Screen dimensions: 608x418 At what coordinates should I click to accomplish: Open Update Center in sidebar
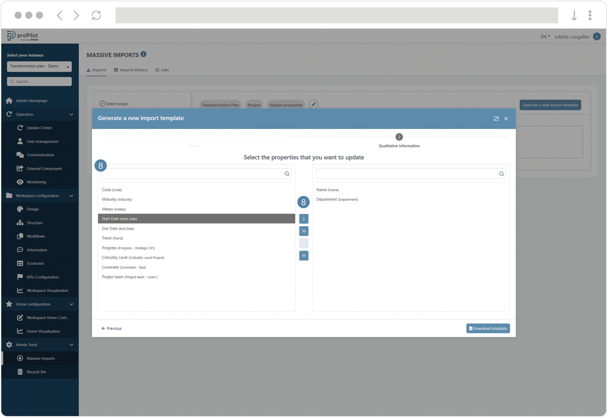(39, 128)
